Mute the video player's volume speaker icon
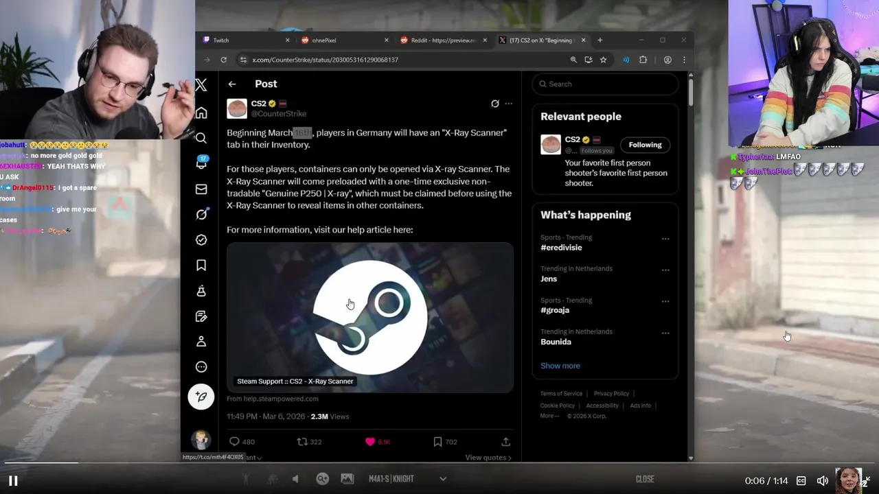 (x=823, y=481)
